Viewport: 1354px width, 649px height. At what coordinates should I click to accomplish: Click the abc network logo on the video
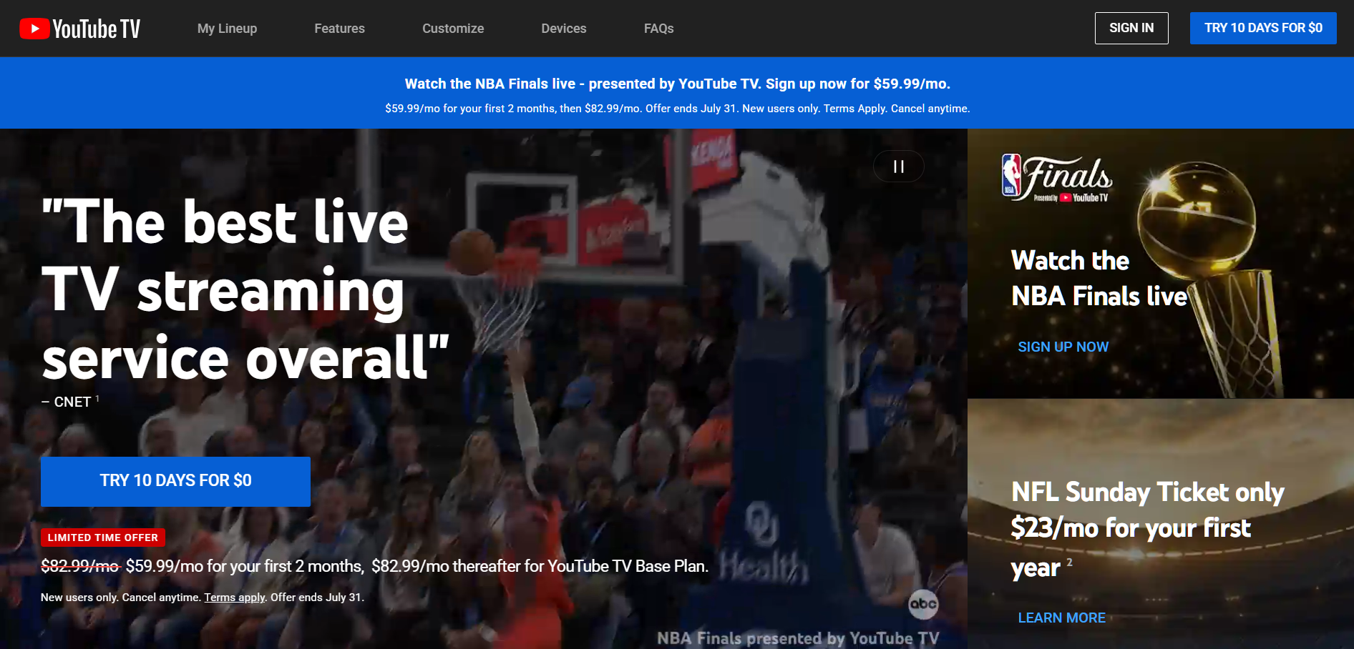(923, 604)
